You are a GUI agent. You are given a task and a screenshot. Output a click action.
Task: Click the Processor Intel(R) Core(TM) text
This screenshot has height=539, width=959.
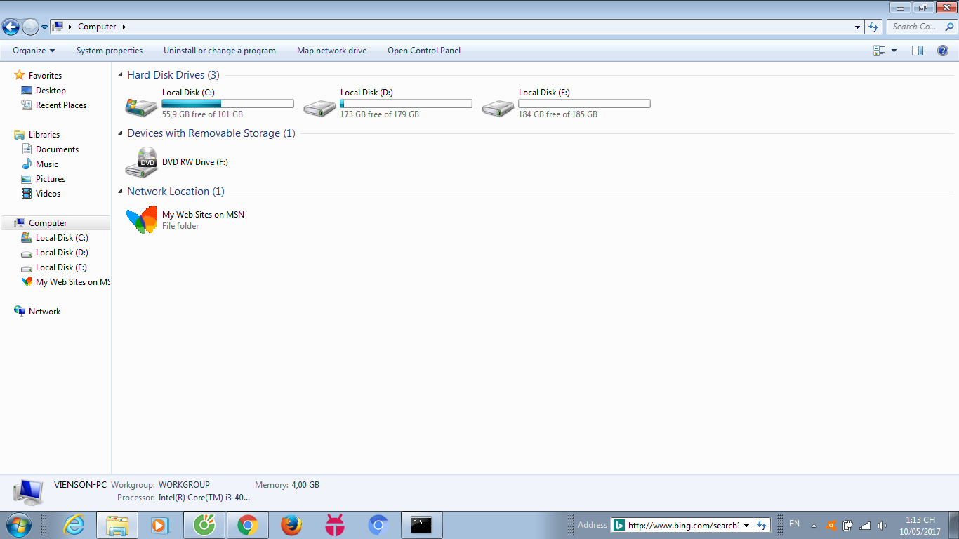204,498
